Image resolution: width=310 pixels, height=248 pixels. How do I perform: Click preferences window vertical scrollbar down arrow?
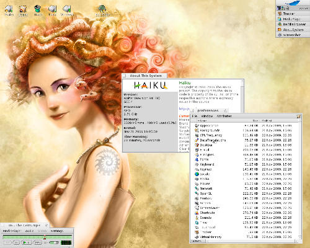coord(300,237)
